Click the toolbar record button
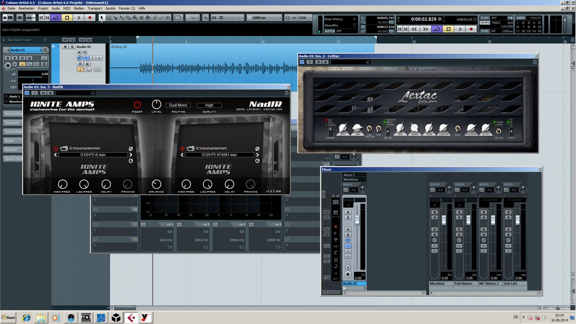The width and height of the screenshot is (576, 324). 90,18
